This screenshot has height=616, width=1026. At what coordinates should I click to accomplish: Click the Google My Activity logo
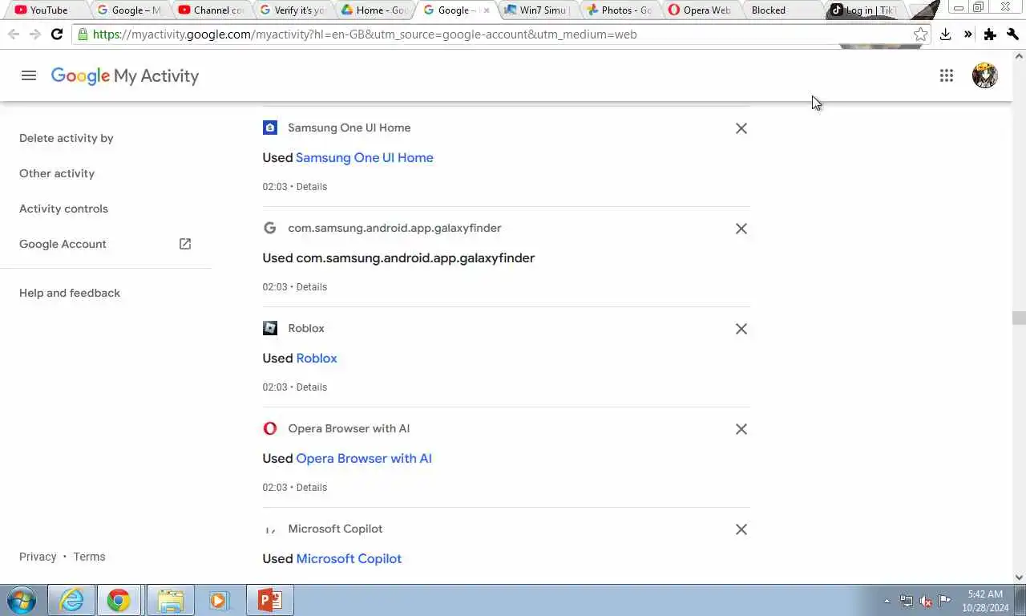pyautogui.click(x=125, y=75)
